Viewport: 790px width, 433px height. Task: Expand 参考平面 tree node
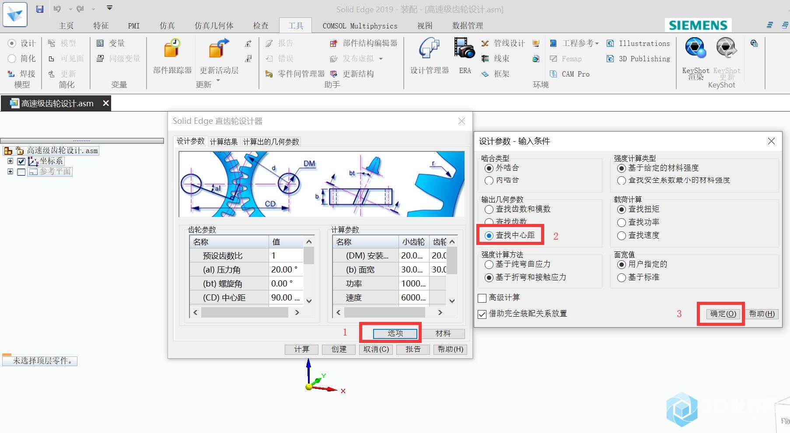10,171
